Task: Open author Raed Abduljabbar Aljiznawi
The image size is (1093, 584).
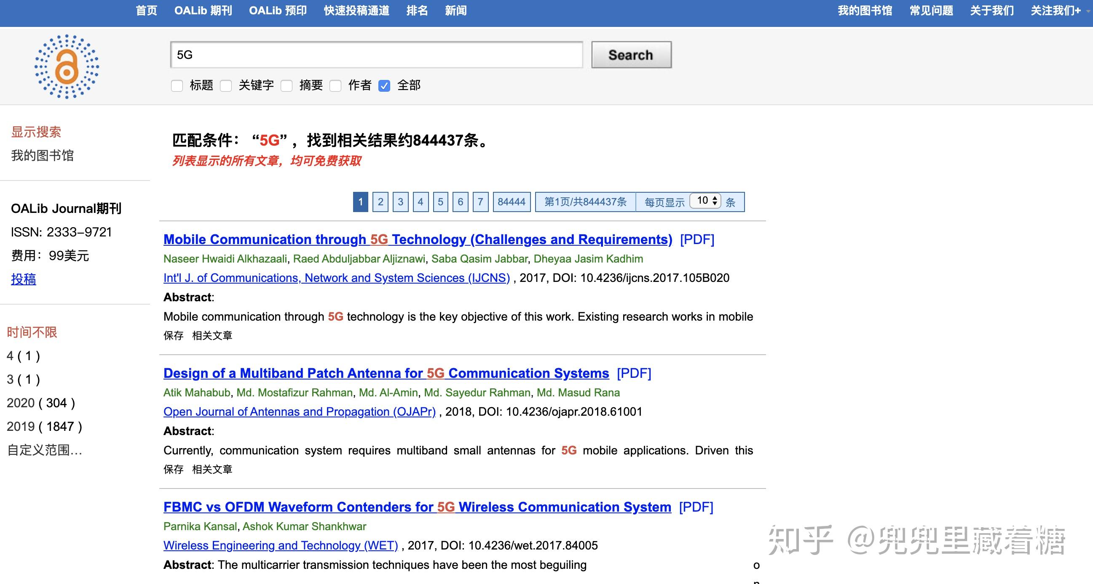Action: pos(359,259)
